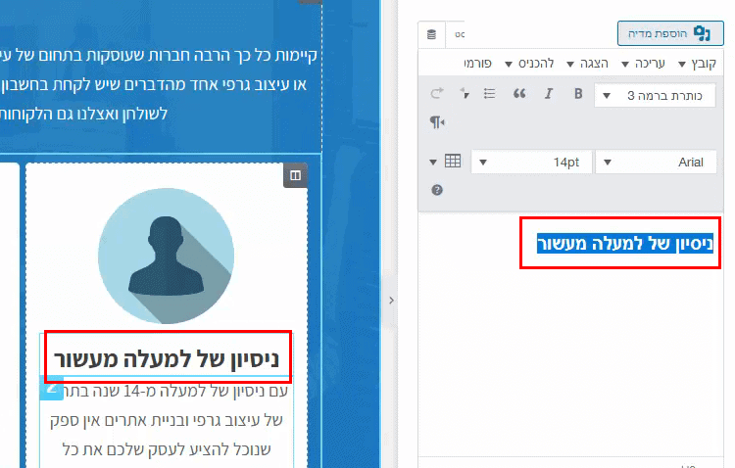Click the paragraph starting עם ניסיון של למעלה
Viewport: 735px width, 468px height.
pos(175,392)
